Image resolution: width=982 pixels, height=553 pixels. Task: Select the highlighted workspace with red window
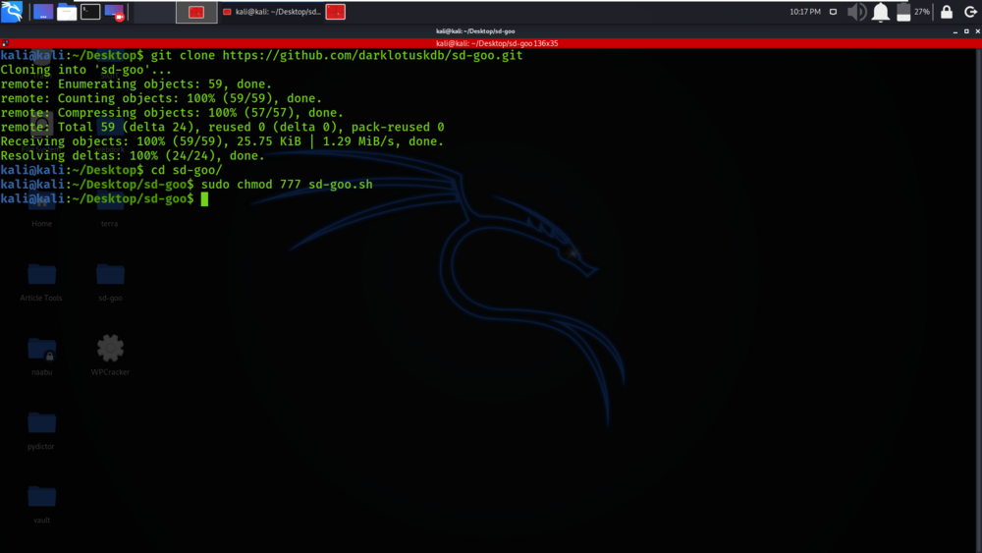coord(196,12)
